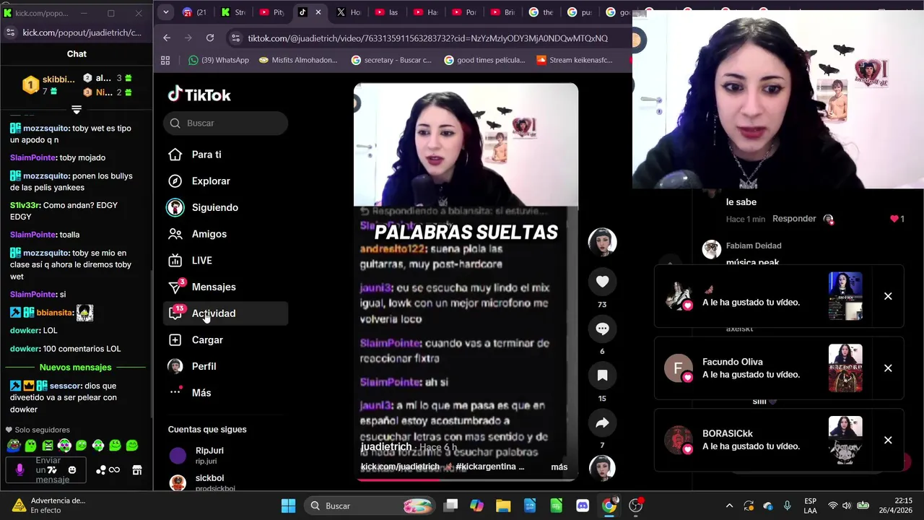Image resolution: width=924 pixels, height=520 pixels.
Task: Open the Kick shop storefront icon
Action: point(137,470)
